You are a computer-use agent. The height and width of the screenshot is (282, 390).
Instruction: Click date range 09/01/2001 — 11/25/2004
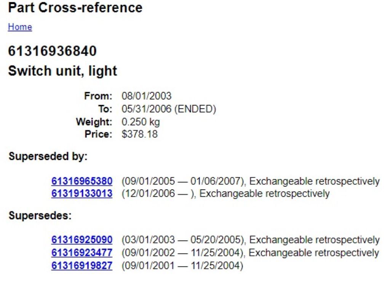[x=182, y=266]
